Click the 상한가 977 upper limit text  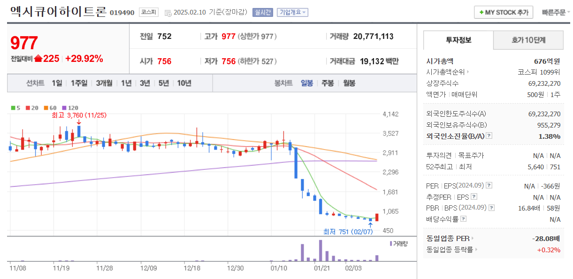tap(257, 36)
